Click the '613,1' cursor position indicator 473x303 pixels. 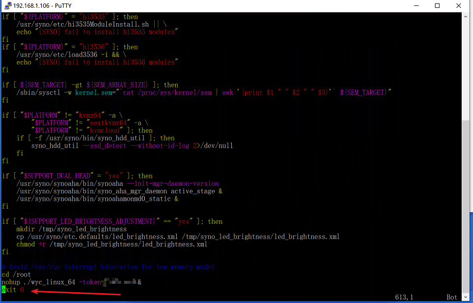(404, 297)
